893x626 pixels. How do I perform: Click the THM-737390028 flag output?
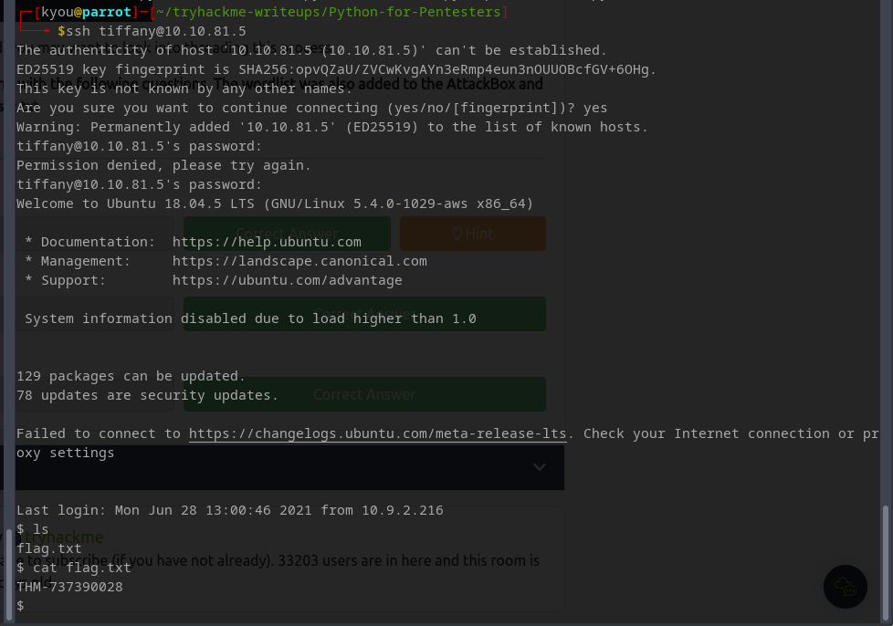coord(69,587)
